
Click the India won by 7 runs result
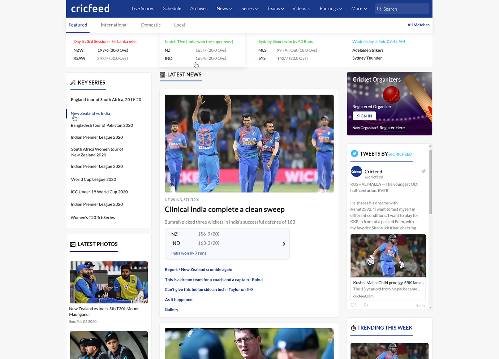[x=189, y=253]
